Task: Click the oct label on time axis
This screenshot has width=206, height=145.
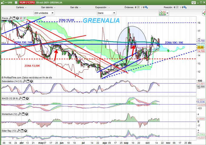Action: [x=148, y=143]
